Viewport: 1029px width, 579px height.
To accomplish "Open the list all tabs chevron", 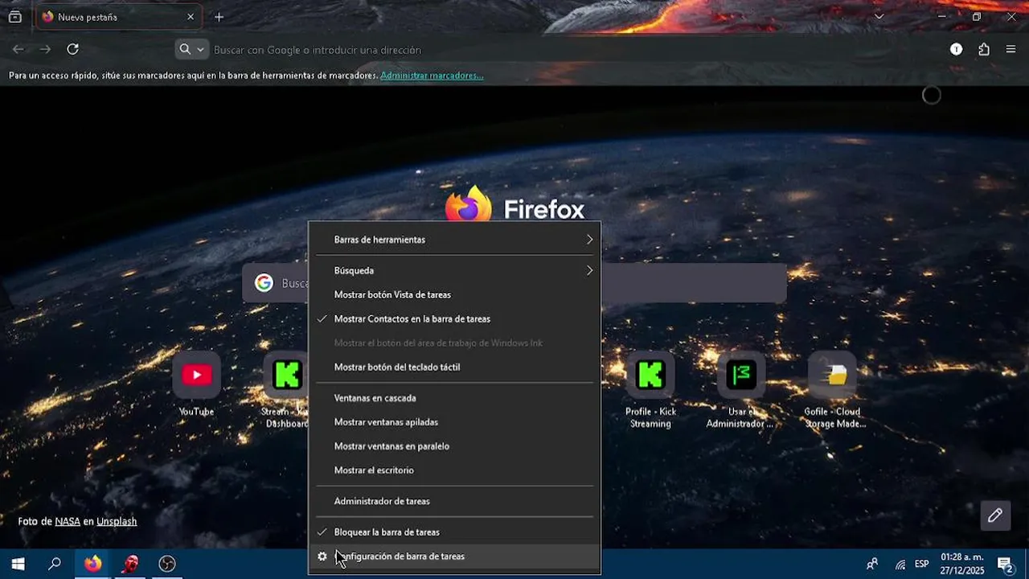I will [x=879, y=17].
